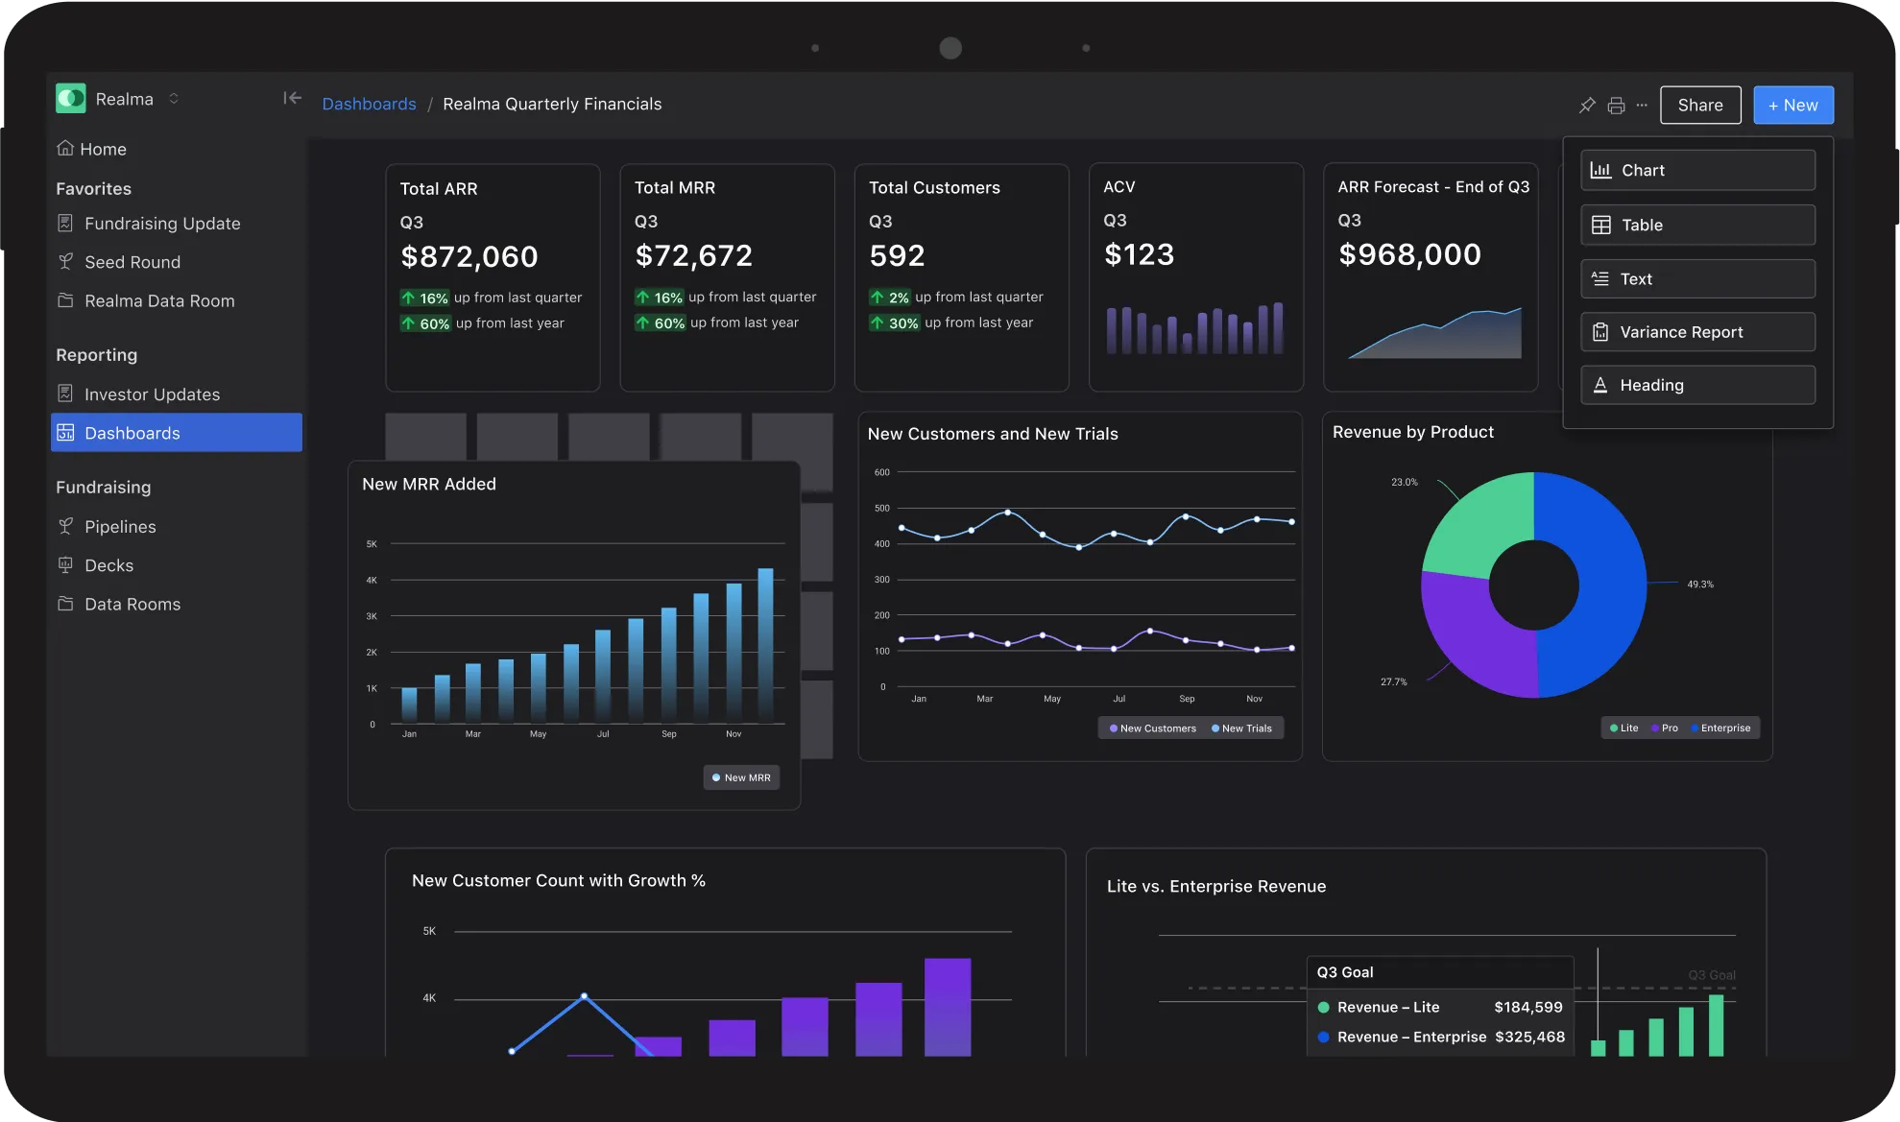The height and width of the screenshot is (1122, 1900).
Task: Go to Dashboards breadcrumb link
Action: [x=369, y=104]
